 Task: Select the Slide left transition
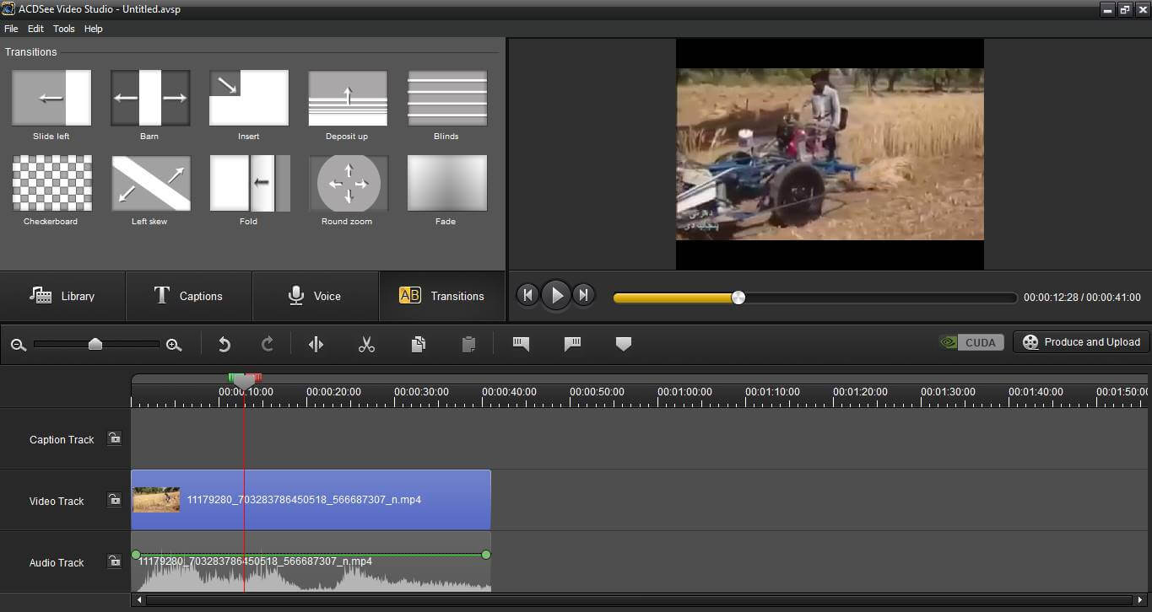(x=51, y=98)
